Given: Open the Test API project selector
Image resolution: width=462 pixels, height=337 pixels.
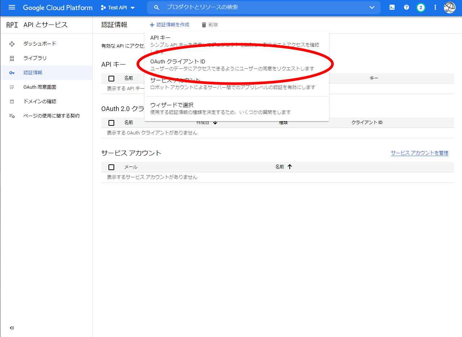Looking at the screenshot, I should point(118,8).
